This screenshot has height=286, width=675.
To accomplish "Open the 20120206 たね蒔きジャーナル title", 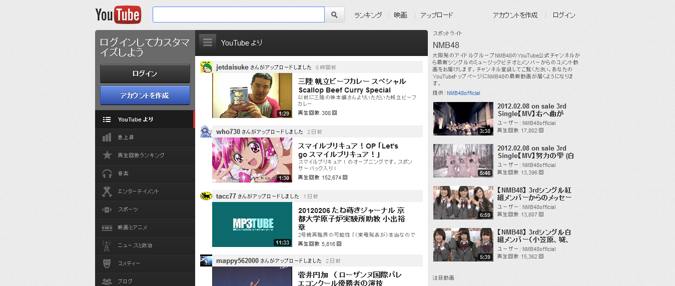I will point(352,218).
